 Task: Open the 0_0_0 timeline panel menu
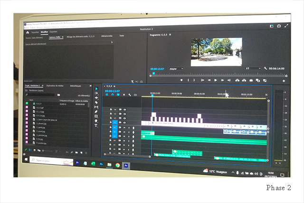coord(114,86)
